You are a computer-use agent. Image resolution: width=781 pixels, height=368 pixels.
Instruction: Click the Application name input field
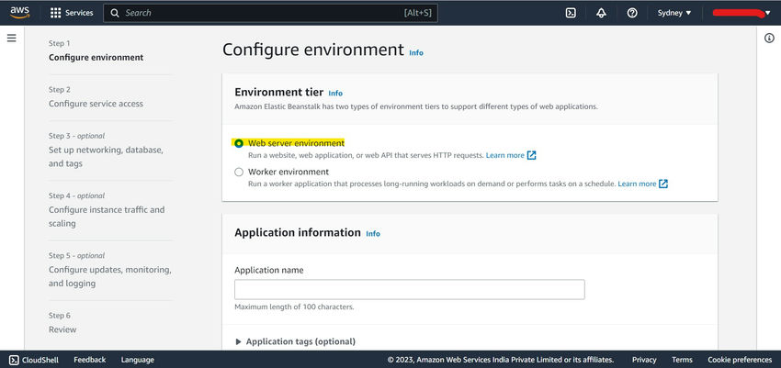tap(410, 290)
